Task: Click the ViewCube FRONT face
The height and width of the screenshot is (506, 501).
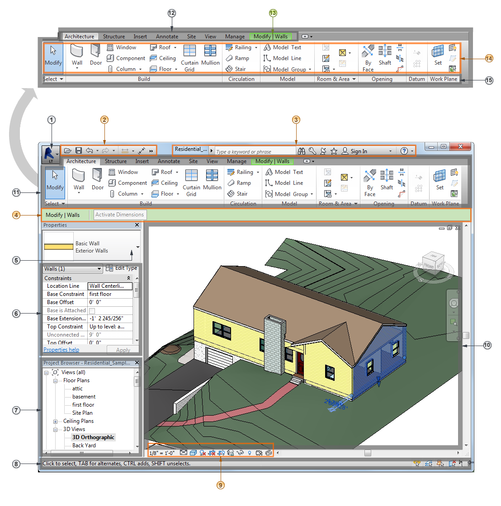Action: tap(429, 266)
